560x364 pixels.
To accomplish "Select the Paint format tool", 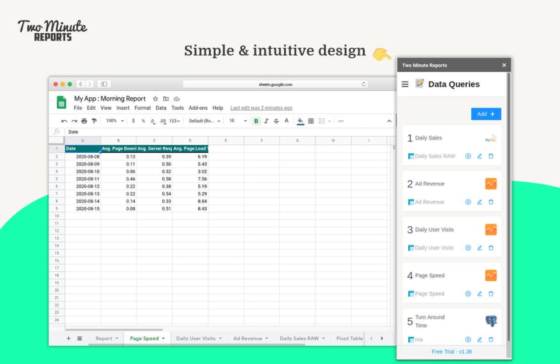I will [94, 121].
